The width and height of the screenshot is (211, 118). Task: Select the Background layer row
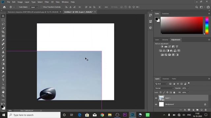click(181, 104)
